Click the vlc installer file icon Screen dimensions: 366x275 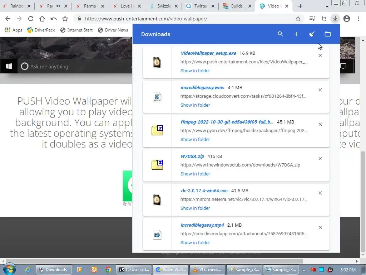[157, 200]
